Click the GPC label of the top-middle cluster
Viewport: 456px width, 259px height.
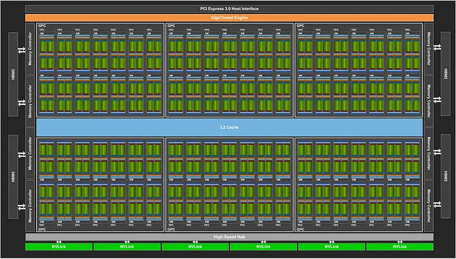(x=171, y=26)
